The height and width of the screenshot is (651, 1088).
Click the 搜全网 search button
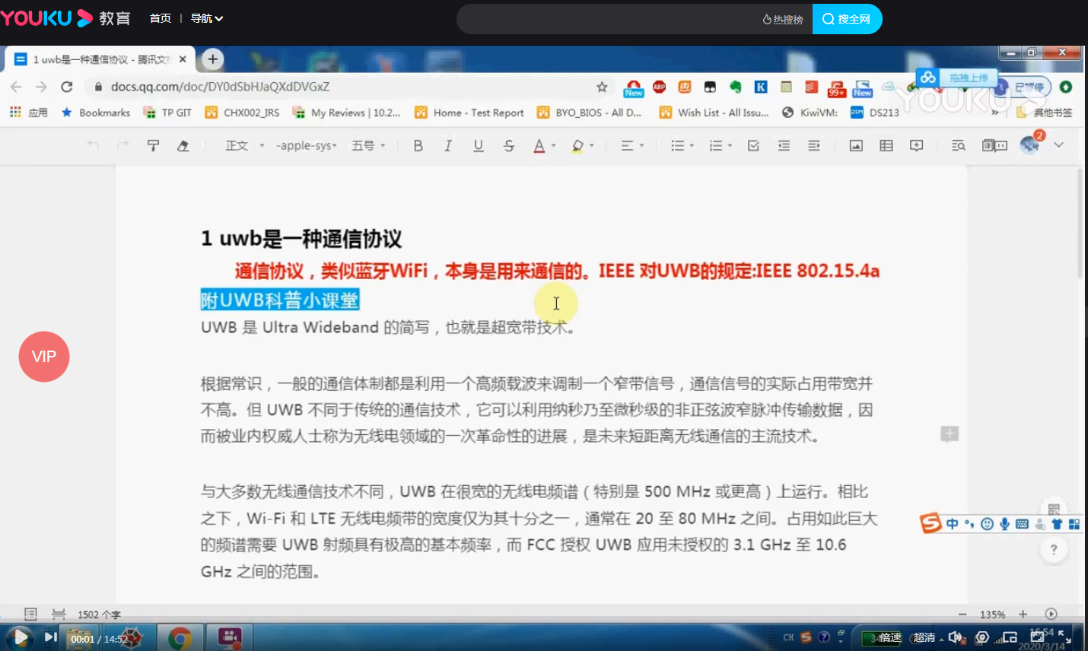(847, 19)
